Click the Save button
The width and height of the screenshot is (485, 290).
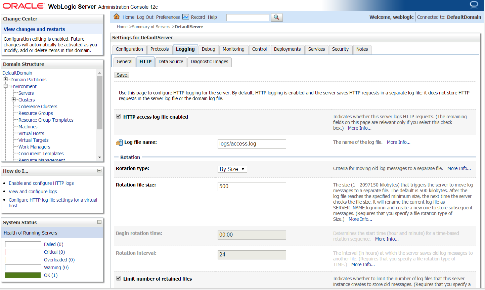[122, 75]
